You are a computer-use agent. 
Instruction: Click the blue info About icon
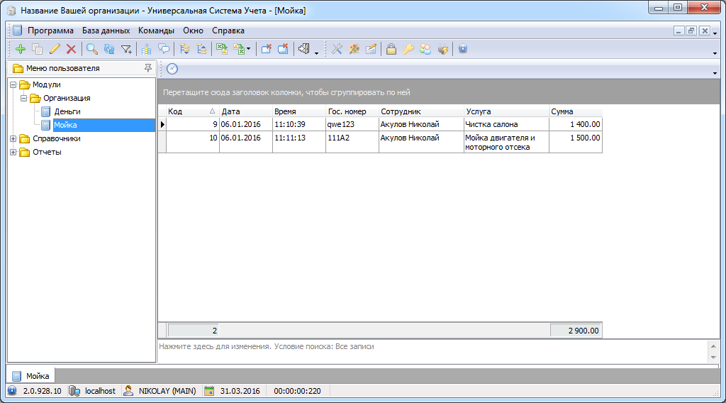point(462,49)
